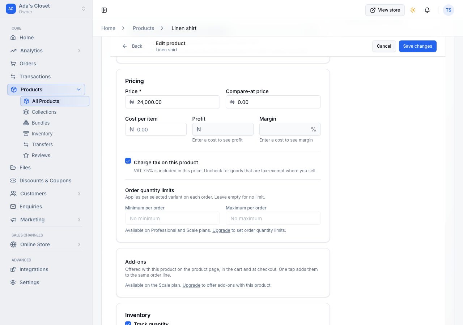Viewport: 463px width, 325px height.
Task: Click the Profit field
Action: pos(223,129)
